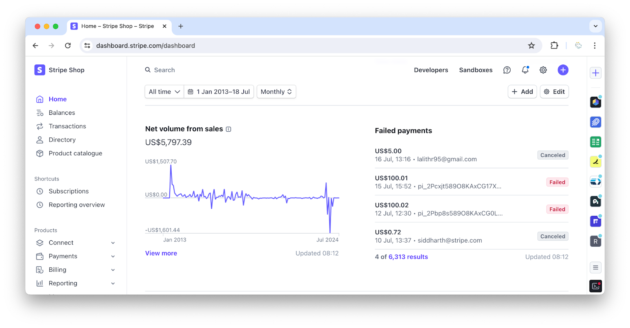The height and width of the screenshot is (328, 630).
Task: Bookmark this page with star icon
Action: pyautogui.click(x=531, y=46)
